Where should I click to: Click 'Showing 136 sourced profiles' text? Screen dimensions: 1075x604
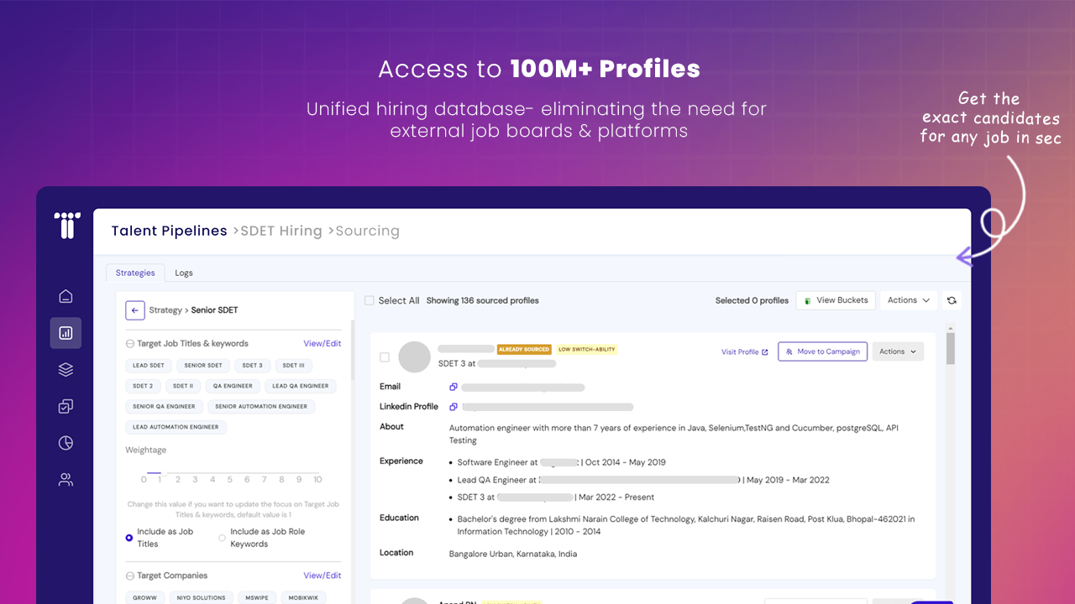tap(483, 300)
